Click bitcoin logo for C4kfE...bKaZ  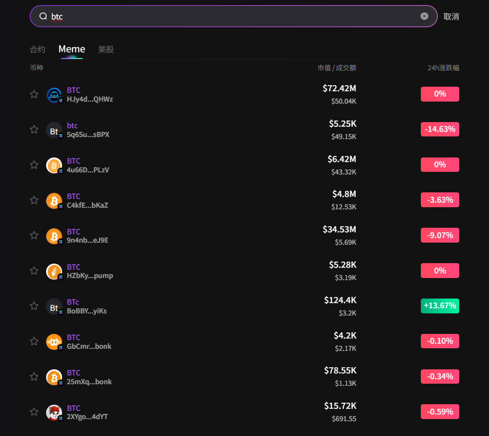click(x=54, y=201)
